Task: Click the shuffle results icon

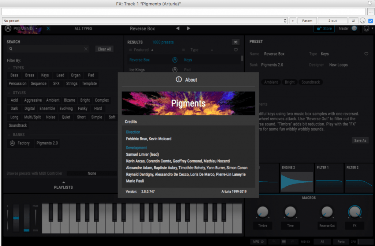Action: click(235, 42)
